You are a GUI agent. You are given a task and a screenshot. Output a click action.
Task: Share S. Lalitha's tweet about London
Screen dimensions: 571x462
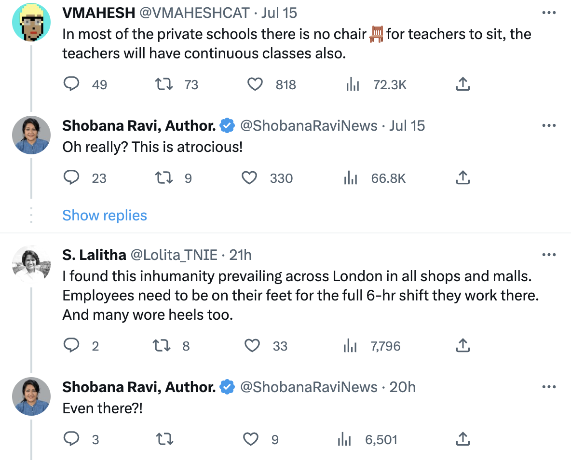pos(462,346)
